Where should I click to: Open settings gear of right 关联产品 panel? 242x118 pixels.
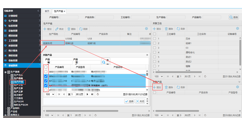point(238,87)
